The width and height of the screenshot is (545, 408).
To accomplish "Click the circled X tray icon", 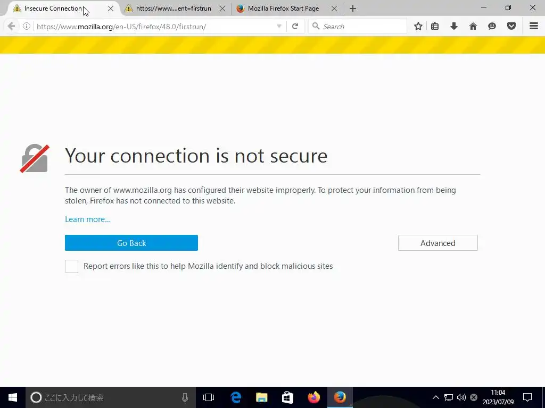I will pyautogui.click(x=473, y=397).
